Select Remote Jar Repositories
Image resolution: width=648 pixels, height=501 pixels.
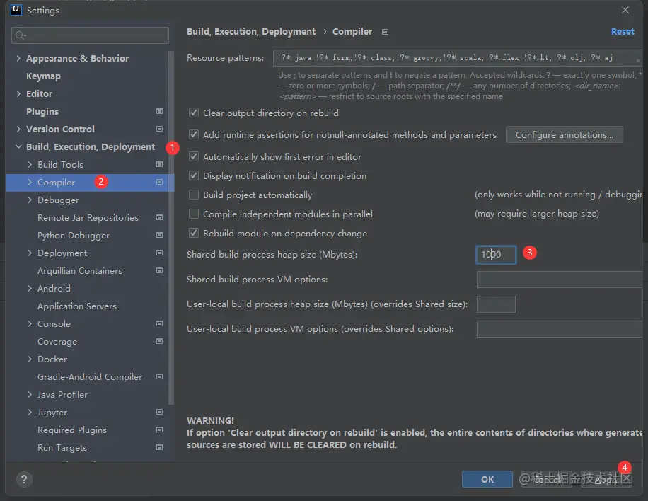(88, 217)
